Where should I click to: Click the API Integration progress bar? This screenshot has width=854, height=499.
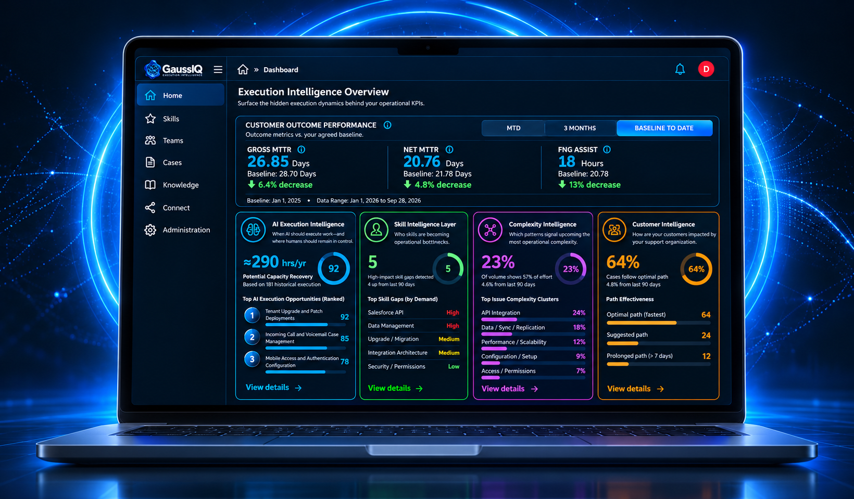coord(533,319)
